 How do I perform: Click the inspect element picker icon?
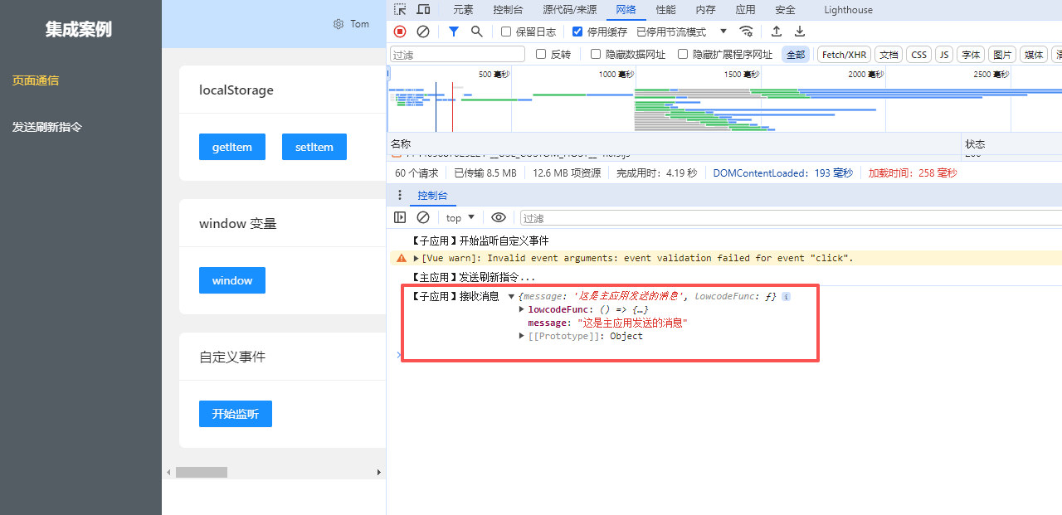coord(400,10)
